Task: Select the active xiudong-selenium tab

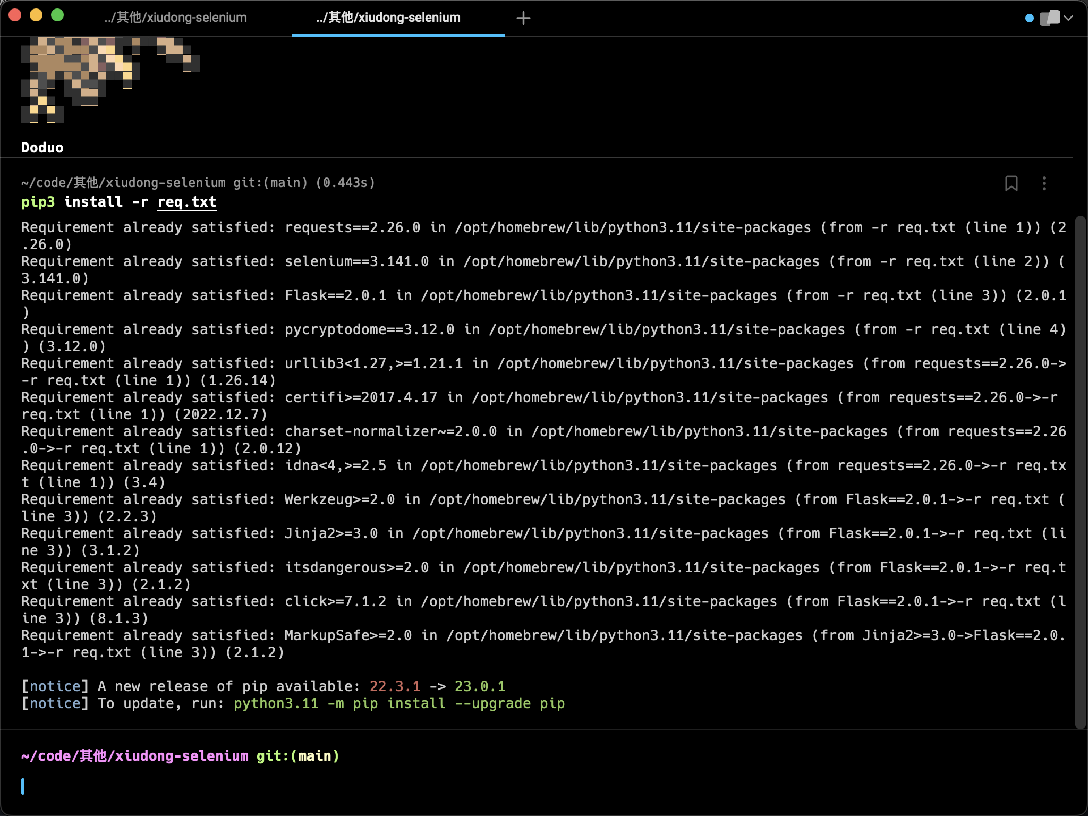Action: pyautogui.click(x=388, y=17)
